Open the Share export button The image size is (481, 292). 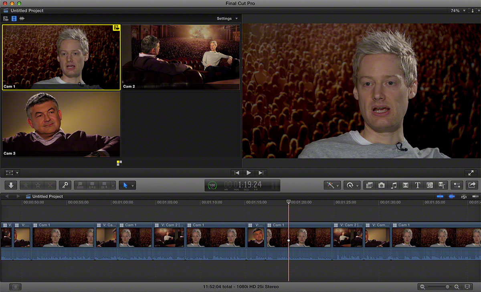471,185
